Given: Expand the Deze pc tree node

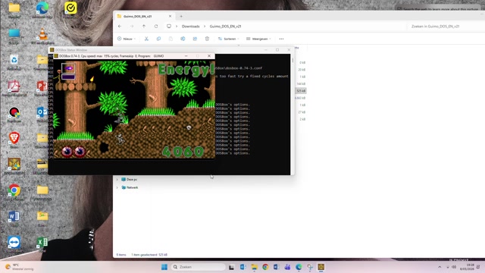Looking at the screenshot, I should click(117, 179).
